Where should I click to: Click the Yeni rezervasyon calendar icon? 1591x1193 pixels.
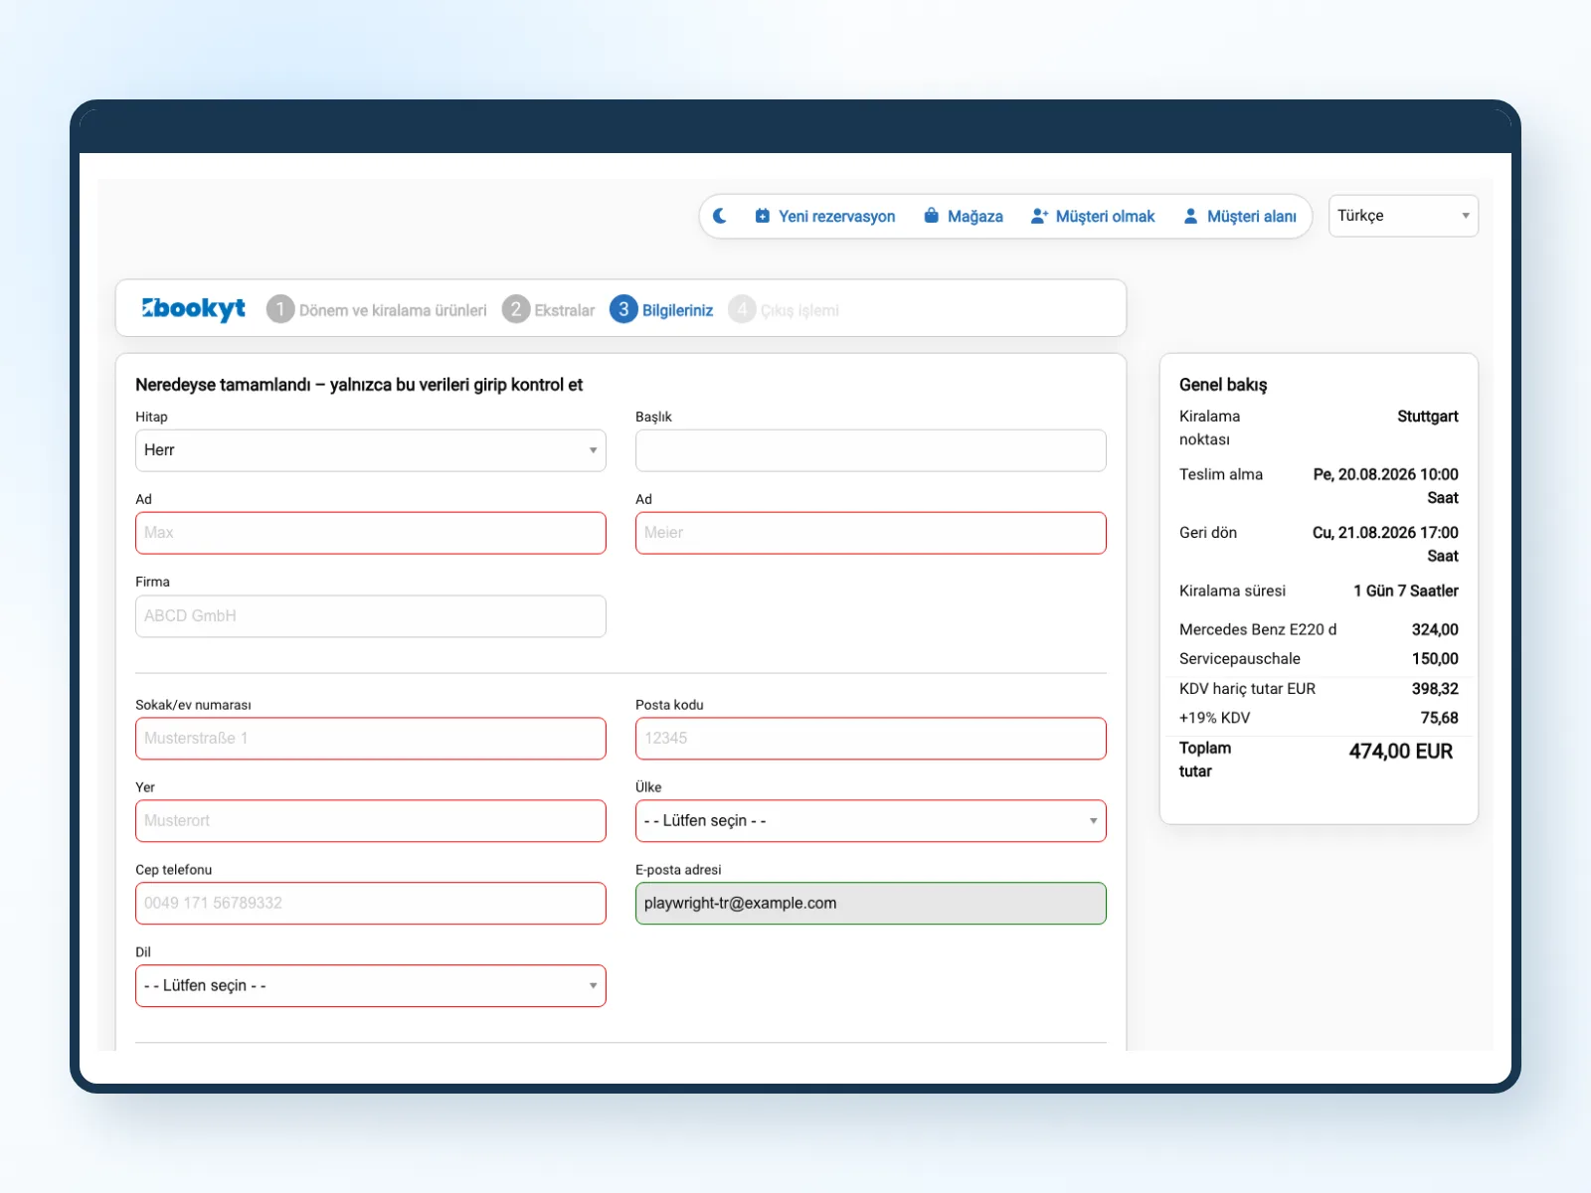pos(762,216)
